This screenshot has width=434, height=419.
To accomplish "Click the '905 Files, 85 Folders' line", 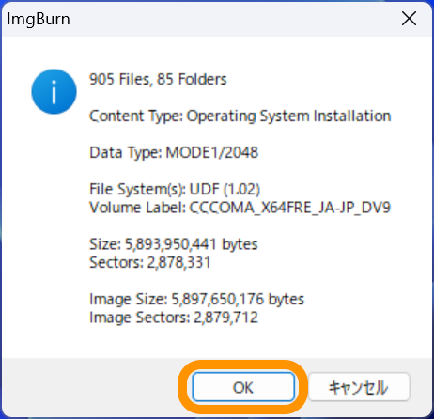I will click(x=158, y=79).
